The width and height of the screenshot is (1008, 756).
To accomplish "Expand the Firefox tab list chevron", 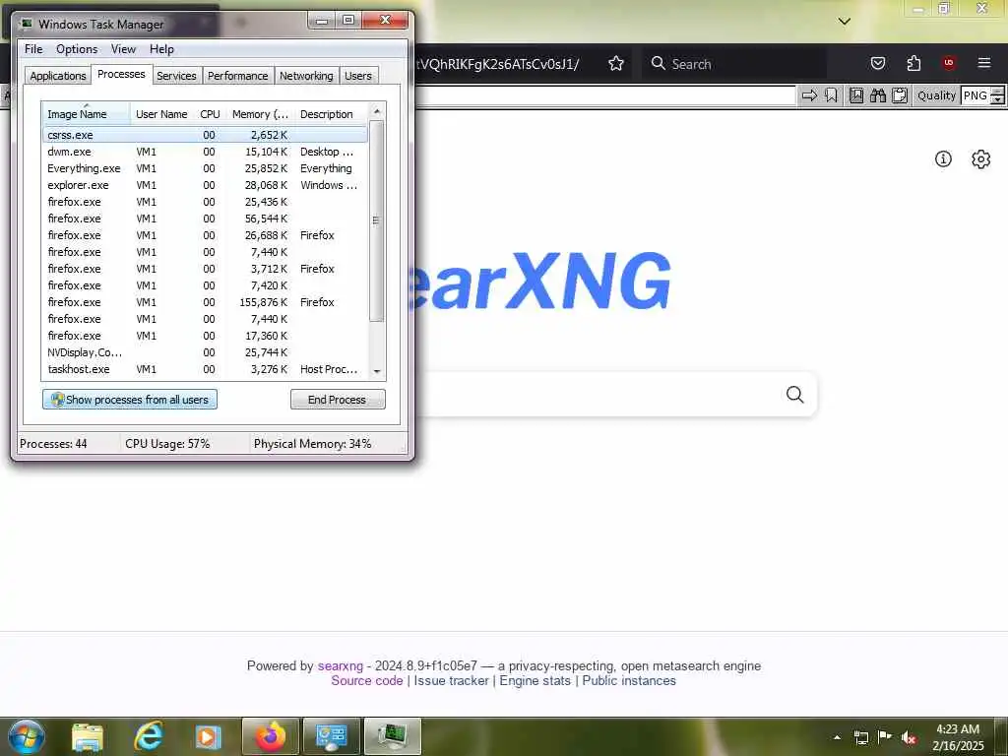I will (x=844, y=22).
